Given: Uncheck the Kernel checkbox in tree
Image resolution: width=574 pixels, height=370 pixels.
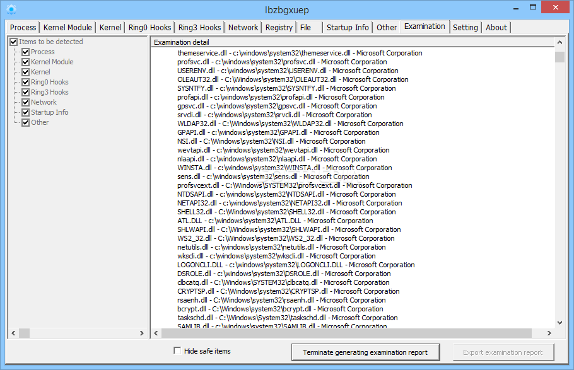Looking at the screenshot, I should click(25, 72).
